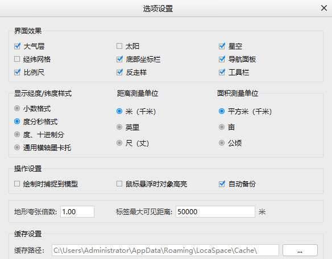Screen dimensions: 332x259
Task: Close the 选项设置 dialog
Action: (323, 9)
